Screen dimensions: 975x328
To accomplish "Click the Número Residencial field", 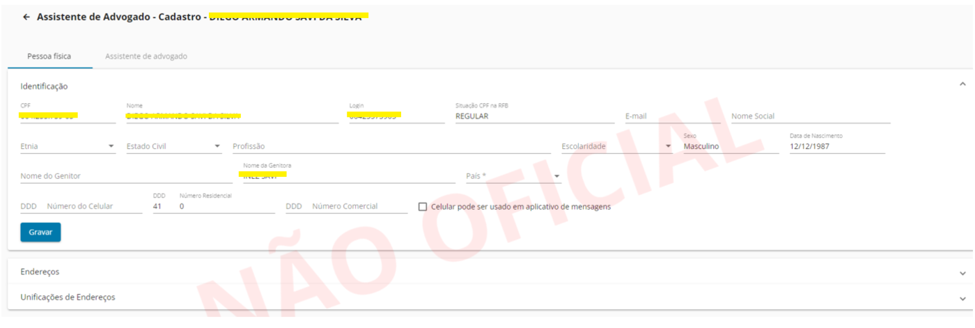I will tap(227, 206).
